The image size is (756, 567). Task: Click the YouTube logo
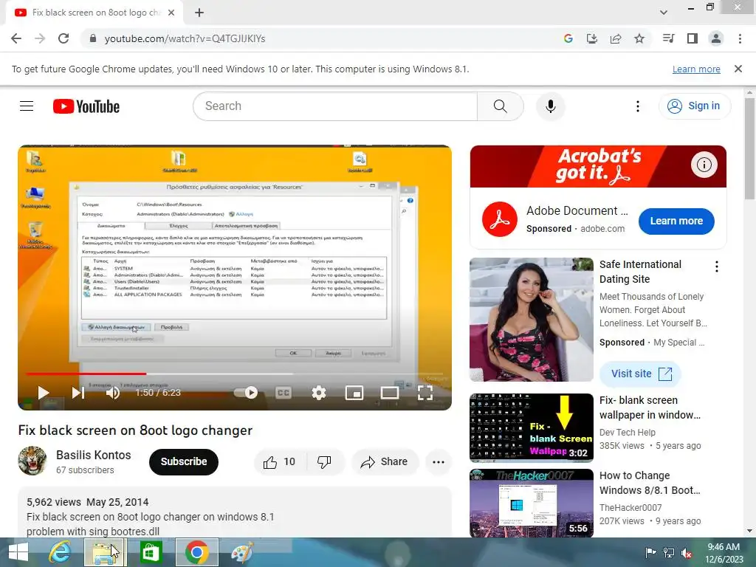click(86, 106)
